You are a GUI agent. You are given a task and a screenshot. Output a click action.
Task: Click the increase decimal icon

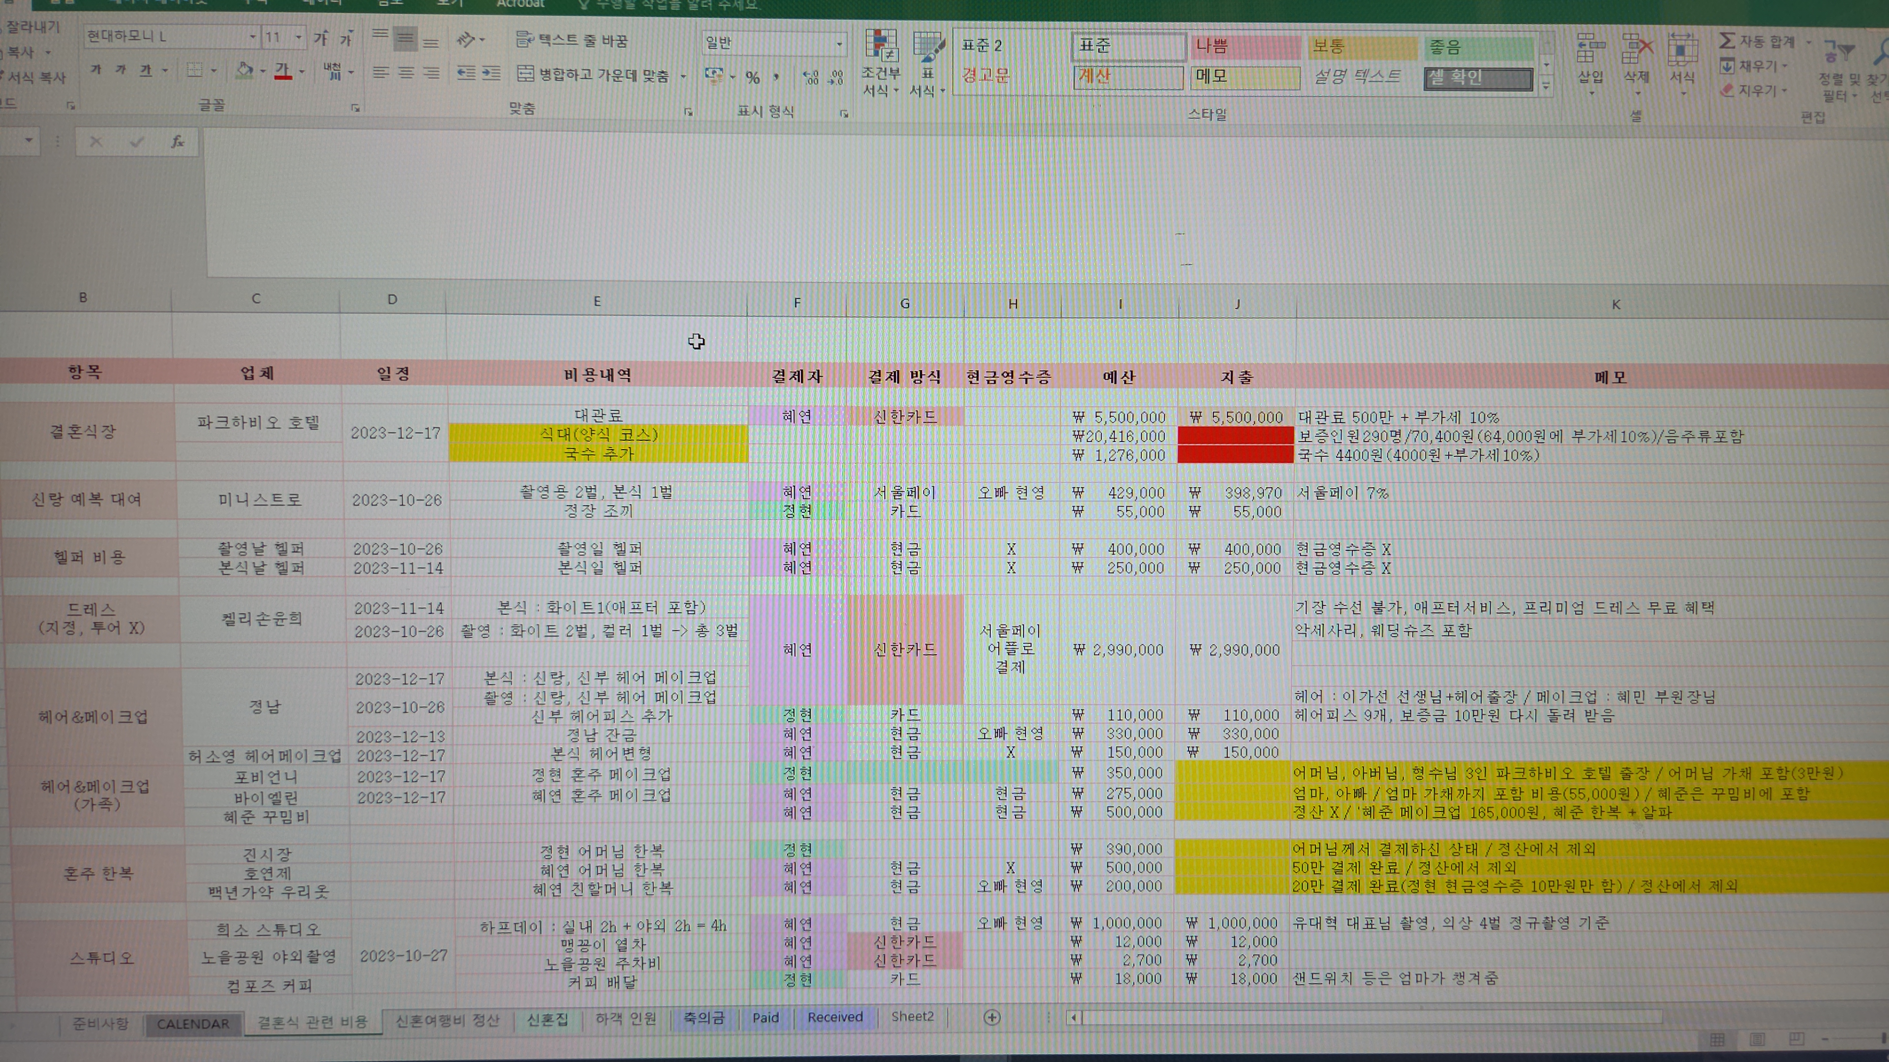pos(811,77)
